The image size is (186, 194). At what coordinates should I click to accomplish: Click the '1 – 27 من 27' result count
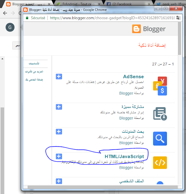tap(163, 64)
